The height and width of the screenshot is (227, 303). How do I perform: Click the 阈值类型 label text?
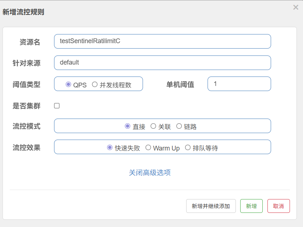26,84
